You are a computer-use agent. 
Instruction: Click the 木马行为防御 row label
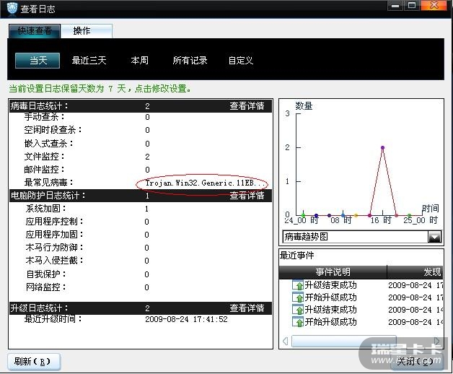(x=54, y=248)
